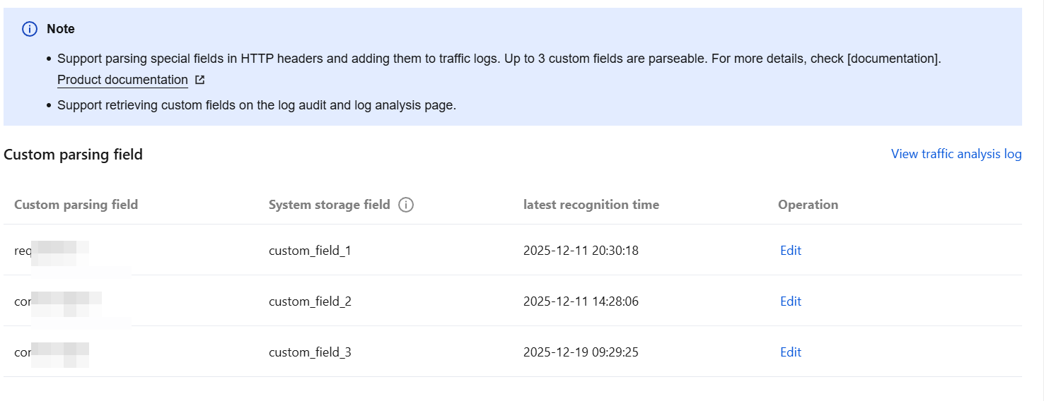
Task: Click the blurred field name starting with req
Action: pos(51,251)
